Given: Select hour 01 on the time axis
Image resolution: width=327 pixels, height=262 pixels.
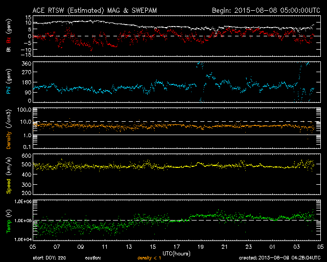Looking at the screenshot, I should pos(272,247).
